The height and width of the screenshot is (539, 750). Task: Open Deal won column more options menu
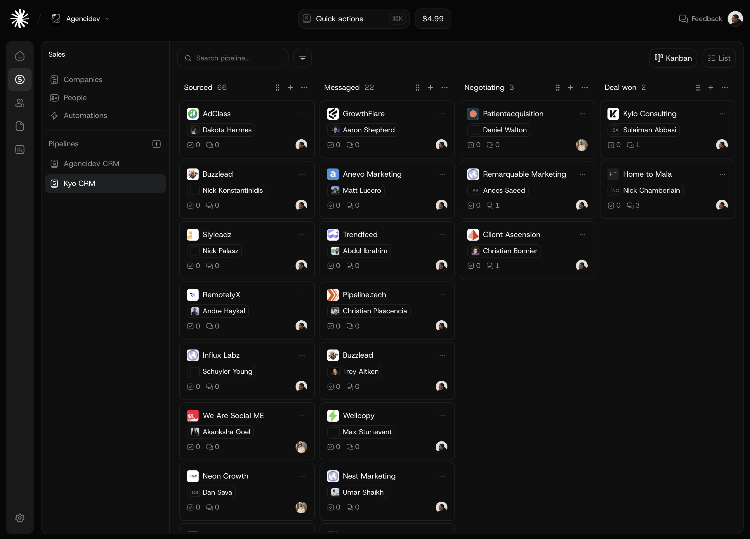[x=725, y=88]
